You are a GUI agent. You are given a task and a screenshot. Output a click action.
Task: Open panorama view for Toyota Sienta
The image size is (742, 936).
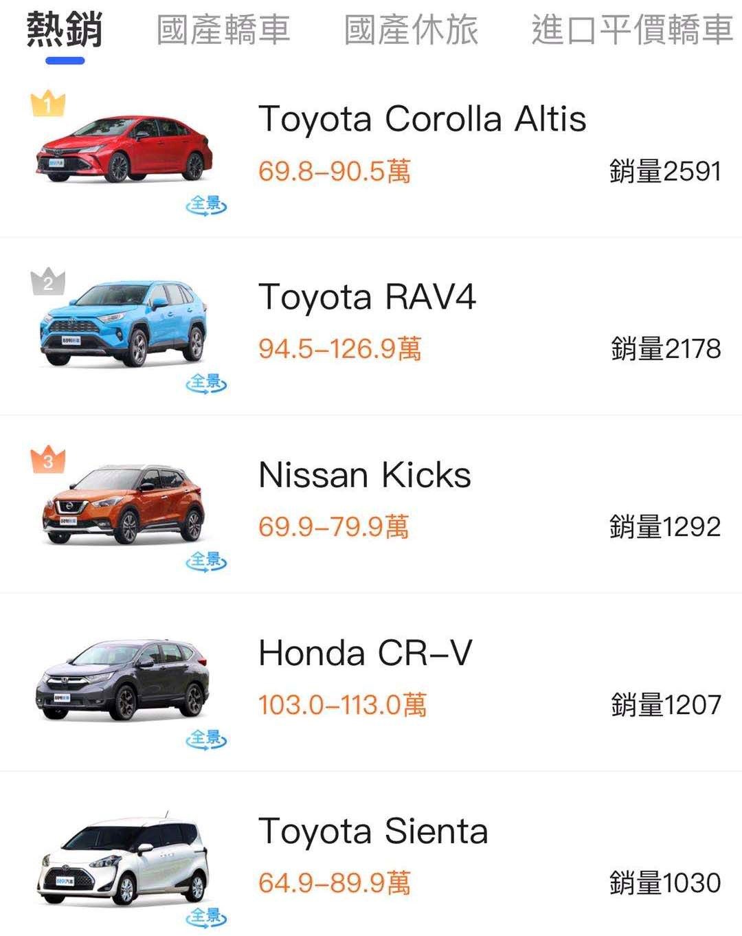(x=206, y=915)
